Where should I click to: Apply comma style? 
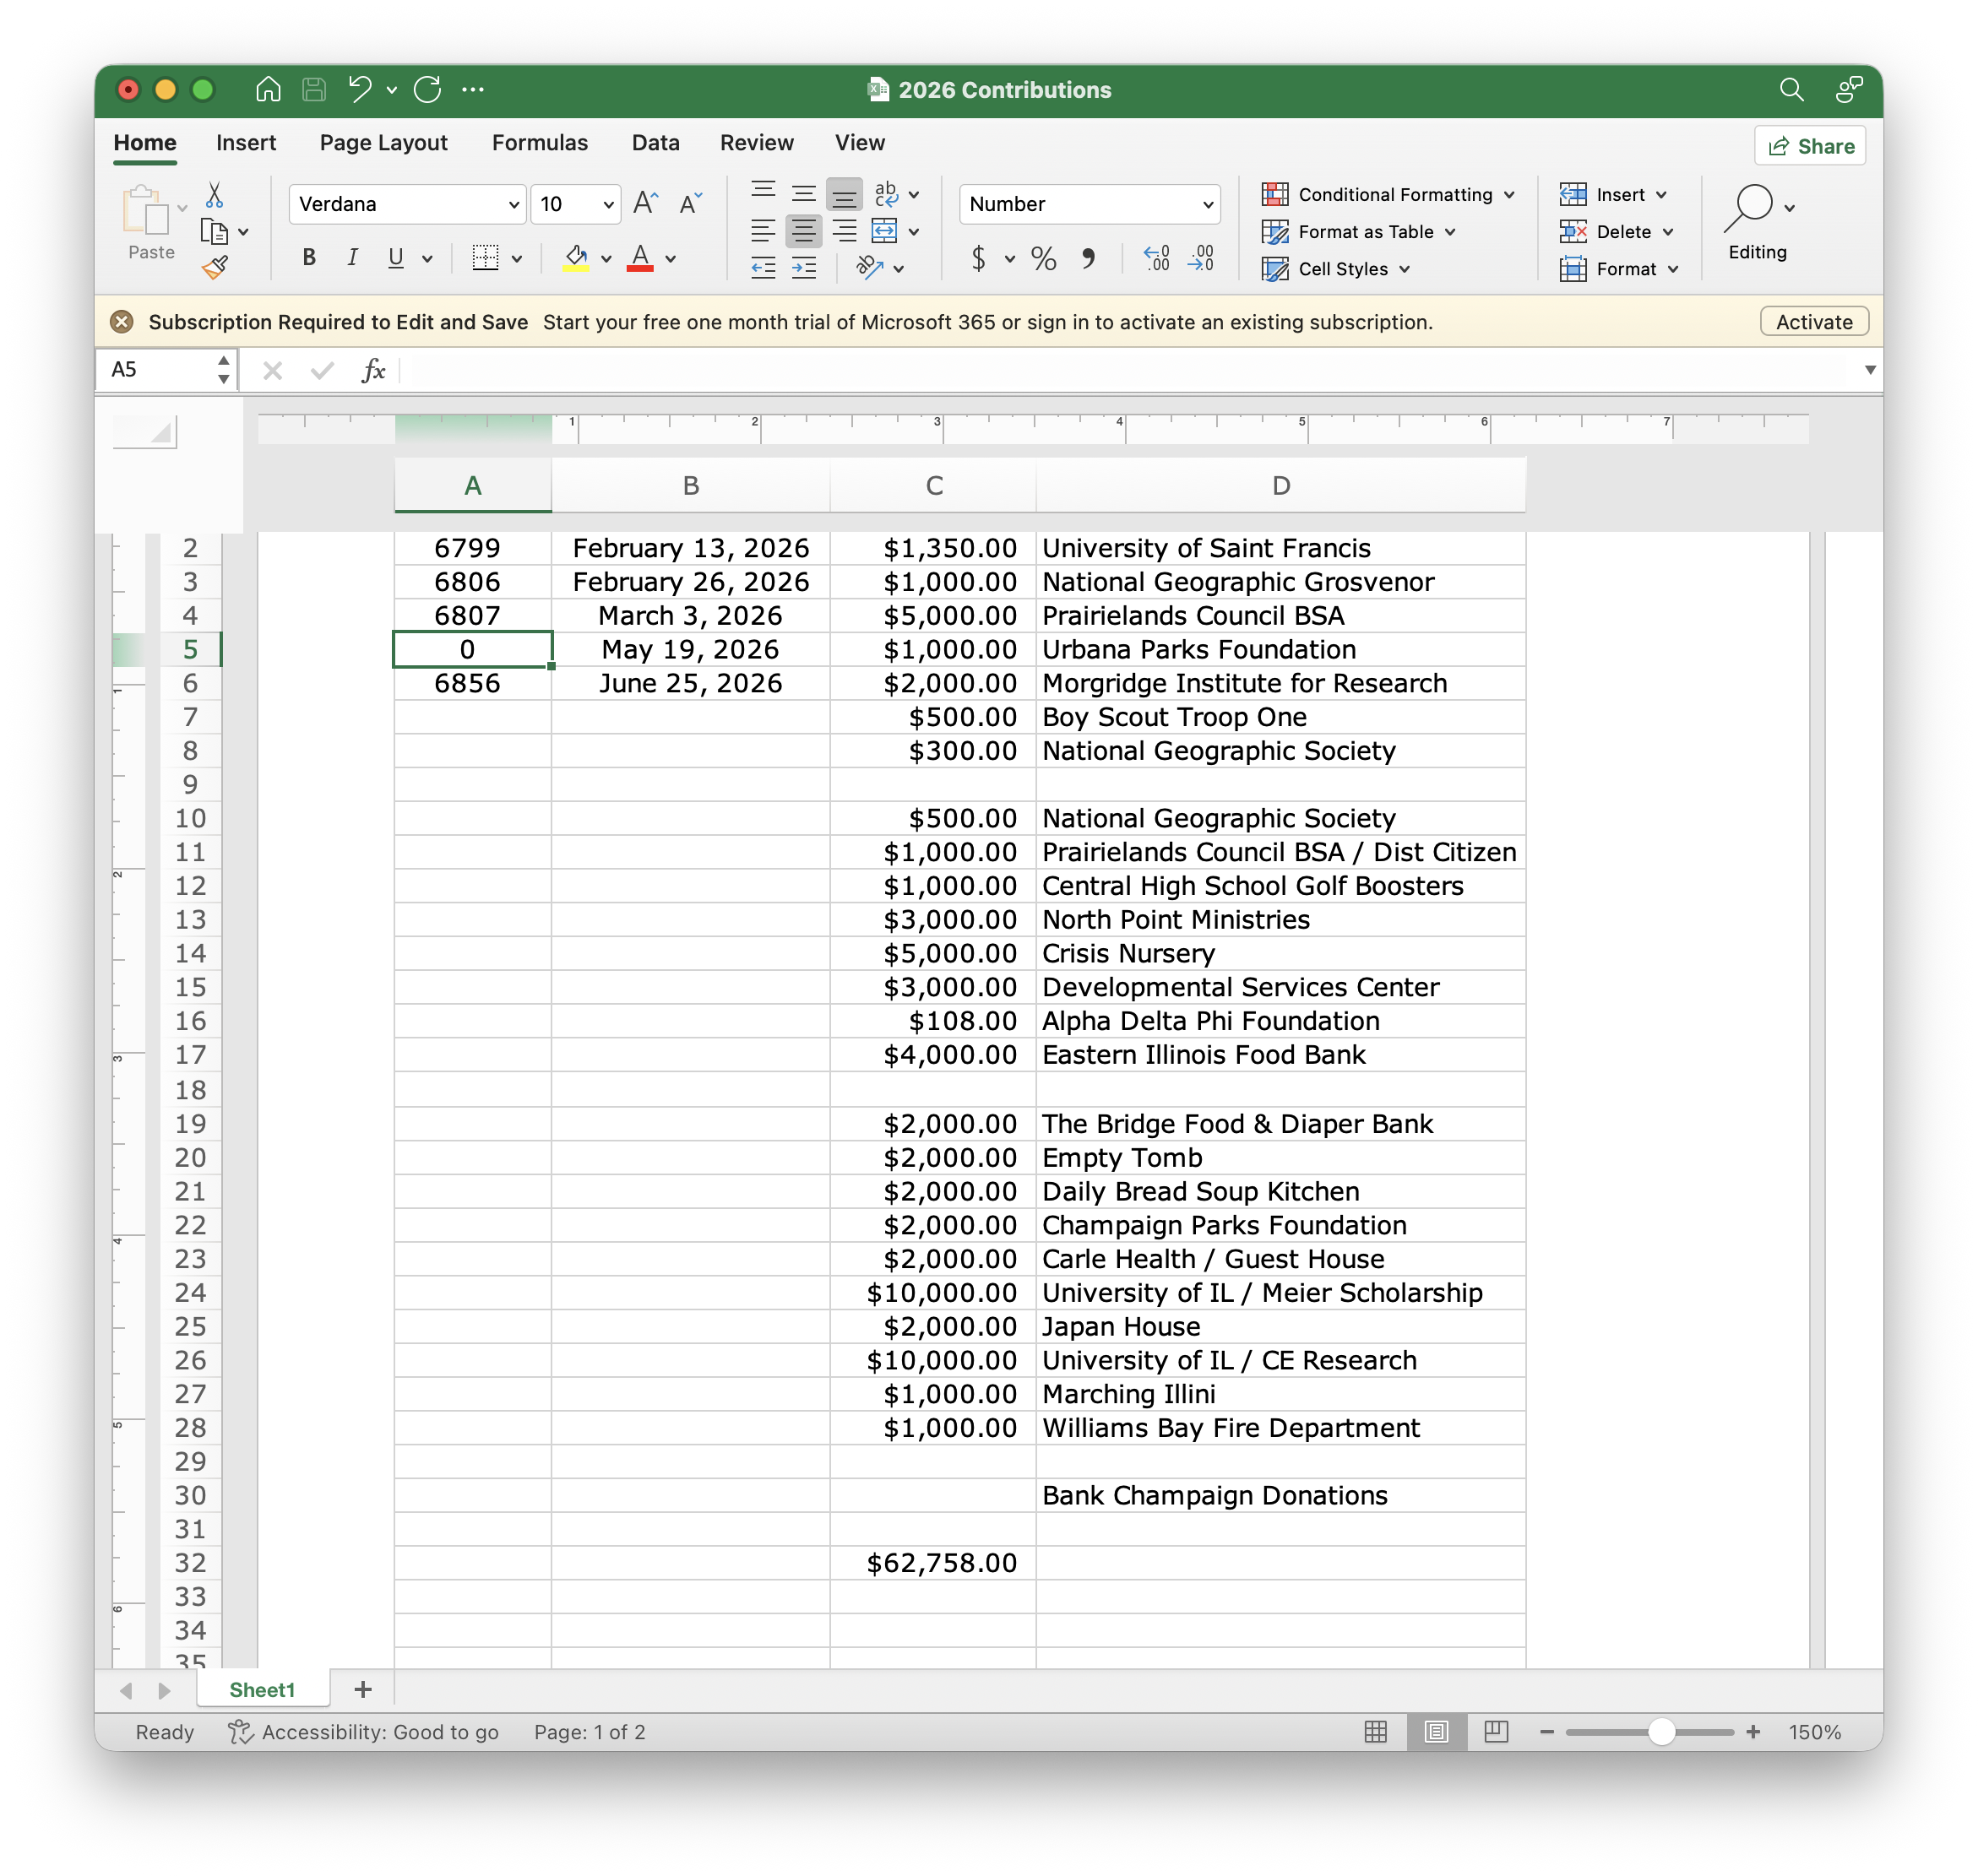[x=1089, y=259]
